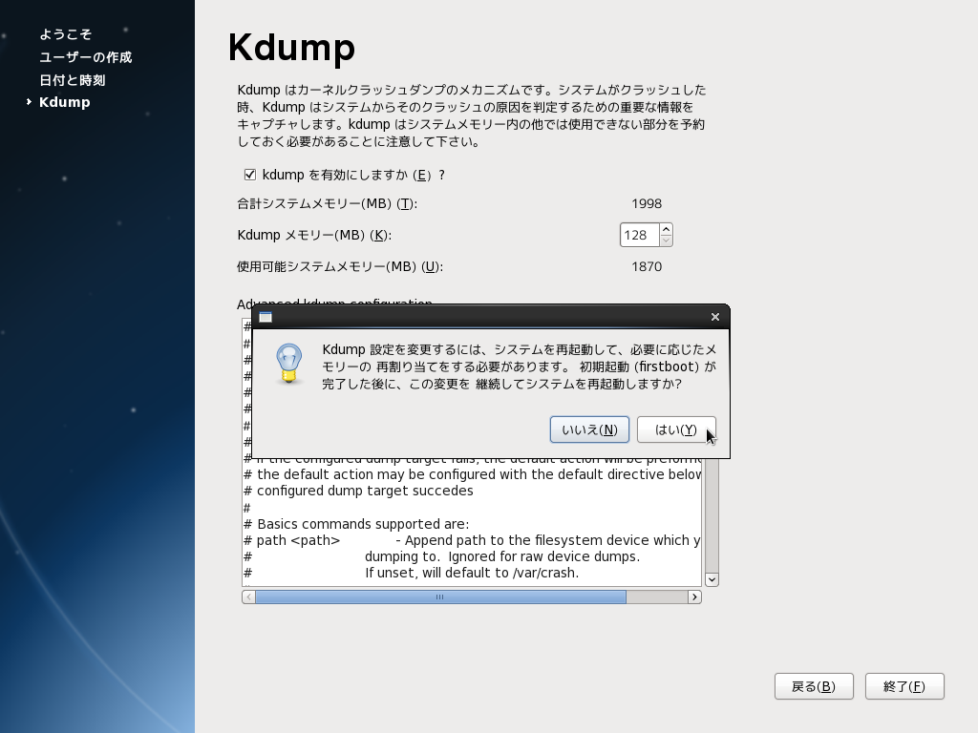Toggle the kdump を有効にしますか checkbox

(x=250, y=175)
